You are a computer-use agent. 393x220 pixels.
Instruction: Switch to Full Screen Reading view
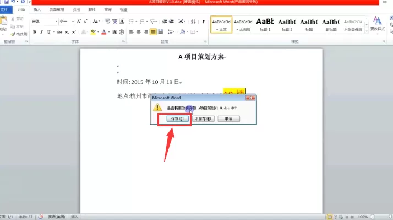click(x=335, y=217)
